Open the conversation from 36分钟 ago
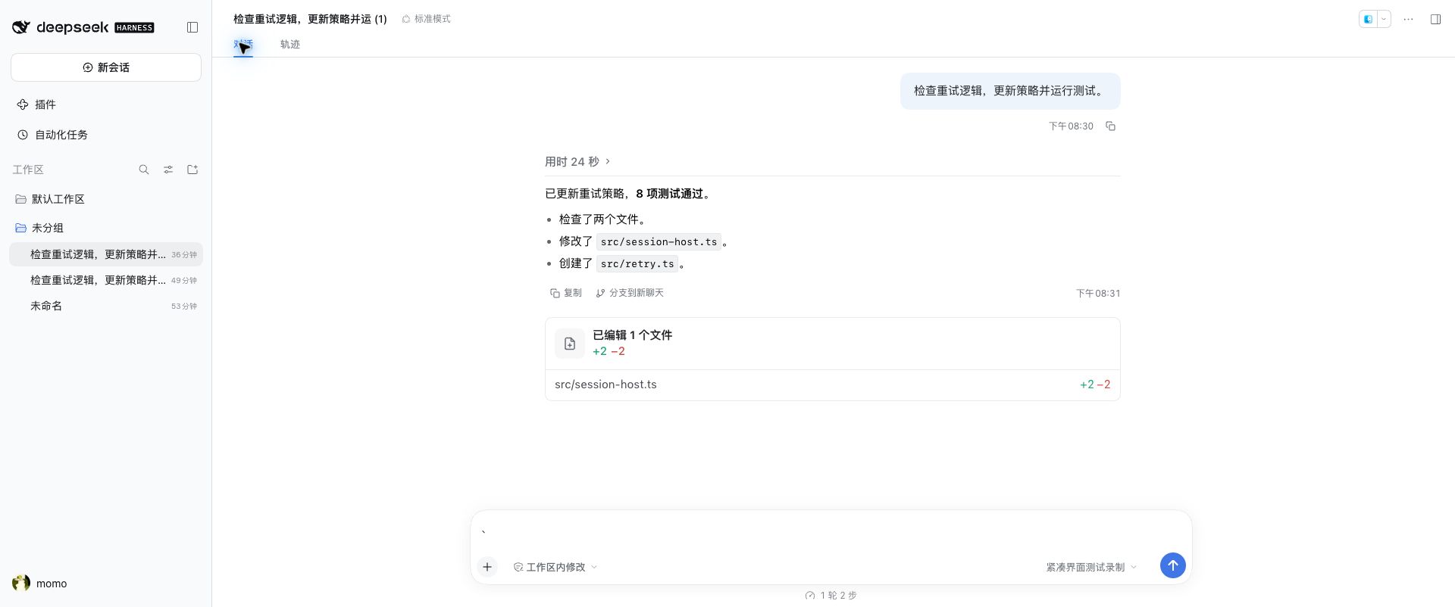The height and width of the screenshot is (607, 1455). pos(106,254)
